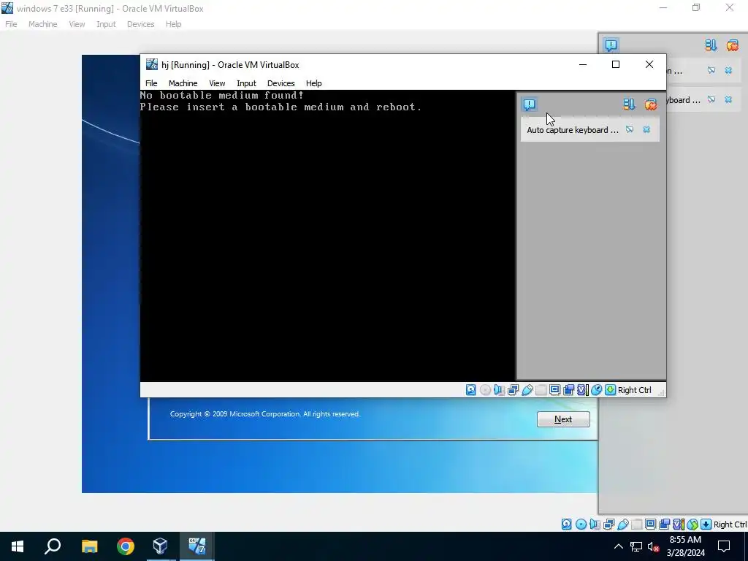748x561 pixels.
Task: Open VirtualBox Manager from taskbar
Action: tap(160, 546)
